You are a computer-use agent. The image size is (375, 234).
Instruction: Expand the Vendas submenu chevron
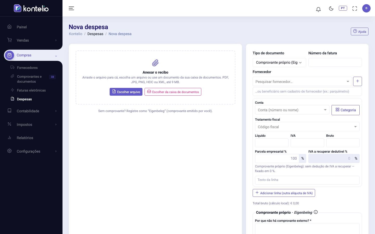(x=56, y=40)
